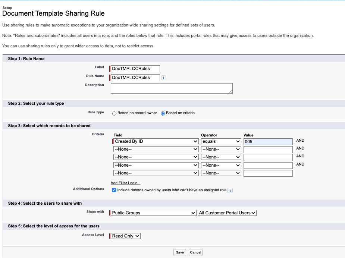Open the second criteria row Field dropdown

pos(156,149)
